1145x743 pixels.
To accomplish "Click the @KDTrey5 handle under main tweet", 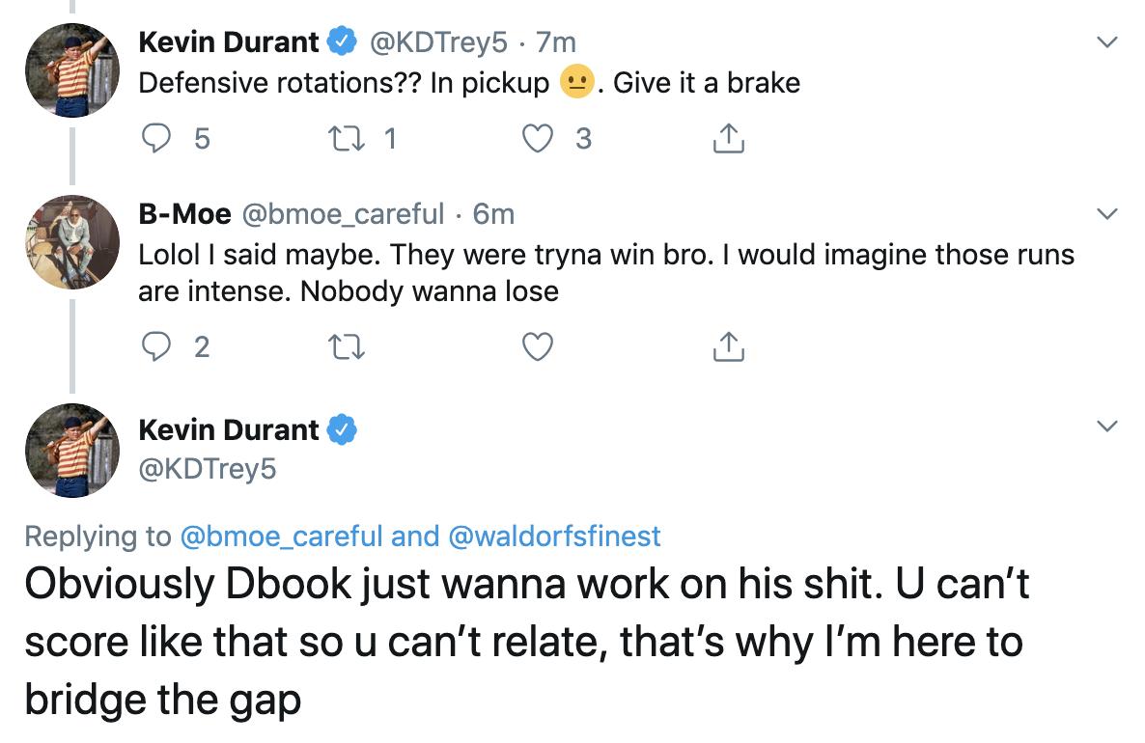I will pos(208,469).
